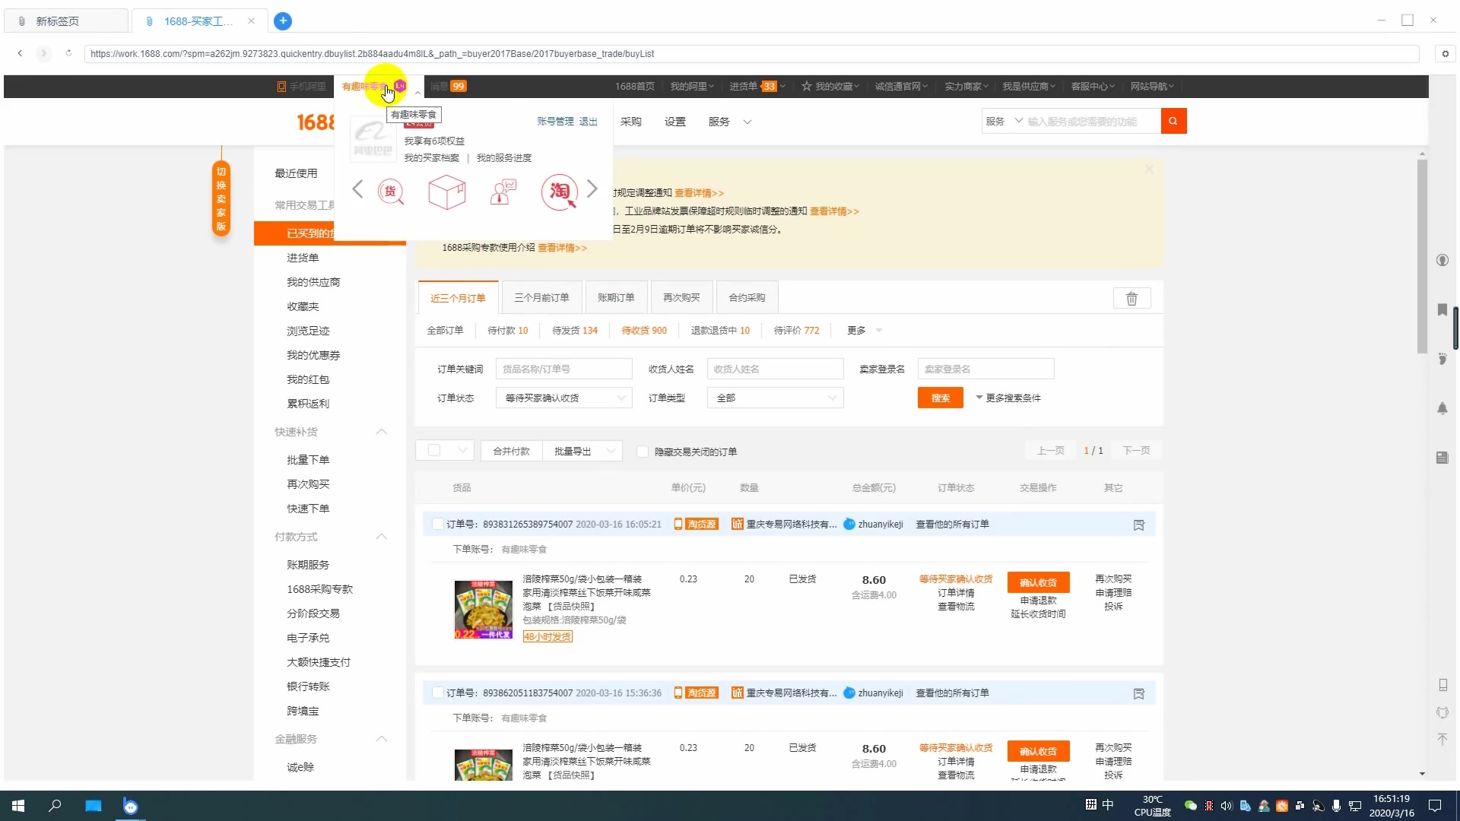Switch to 再次购买 tab
1460x821 pixels.
[681, 297]
